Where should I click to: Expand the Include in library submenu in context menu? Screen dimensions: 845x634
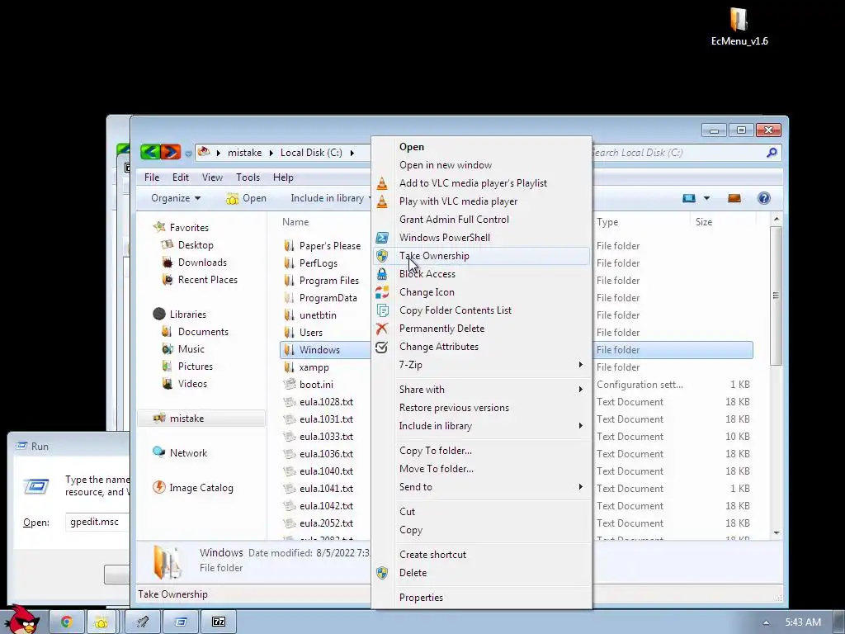point(580,426)
